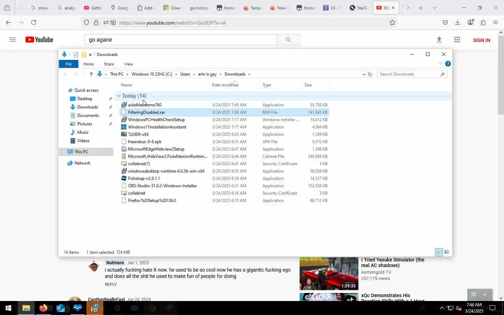Bookmark this page with the star icon
Screen dimensions: 504x315
point(392,22)
